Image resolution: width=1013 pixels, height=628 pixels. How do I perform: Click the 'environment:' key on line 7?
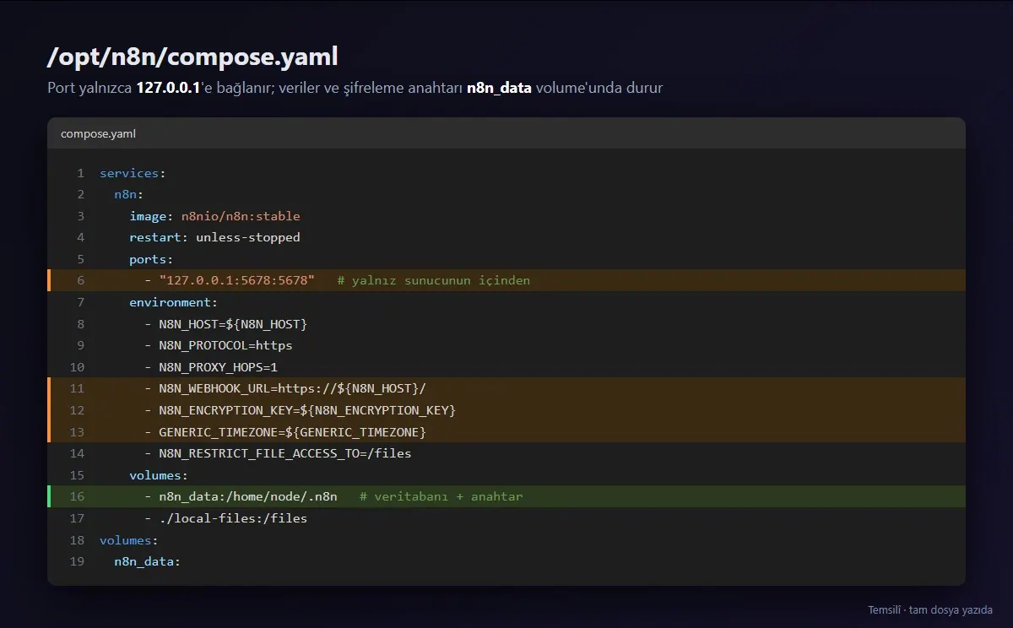tap(173, 302)
